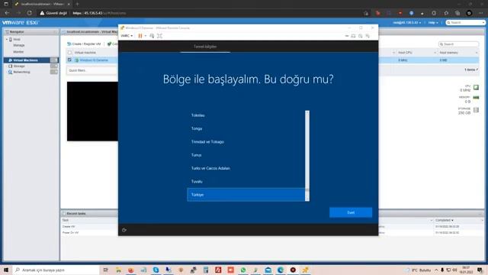Click the ESXi header Search field
The width and height of the screenshot is (488, 275).
tap(465, 23)
